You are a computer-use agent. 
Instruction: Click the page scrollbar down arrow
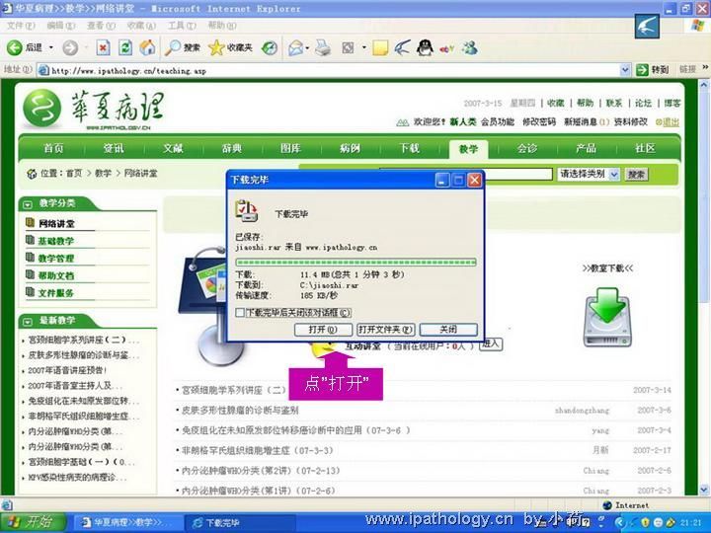pos(704,490)
